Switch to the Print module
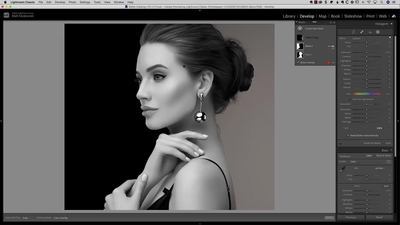400x225 pixels. coord(370,16)
